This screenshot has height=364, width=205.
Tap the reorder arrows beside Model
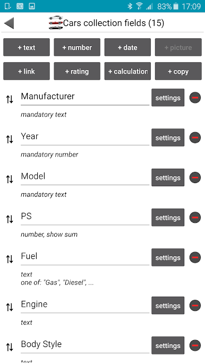click(x=10, y=179)
